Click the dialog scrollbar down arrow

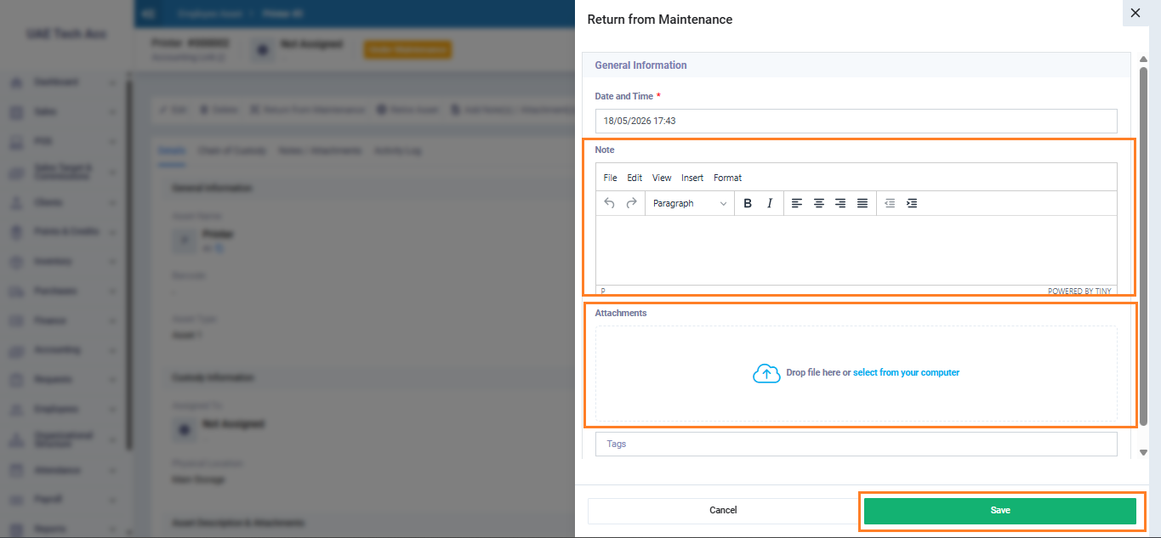click(x=1144, y=453)
